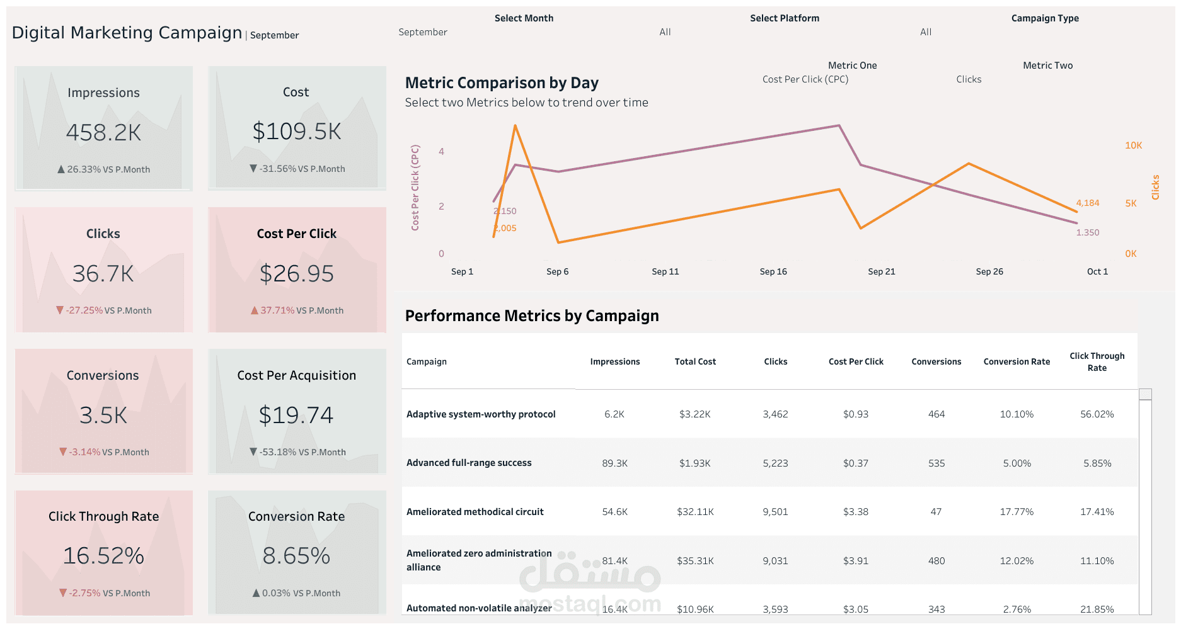This screenshot has width=1181, height=629.
Task: Click the campaign table scrollbar thumb
Action: [1146, 394]
